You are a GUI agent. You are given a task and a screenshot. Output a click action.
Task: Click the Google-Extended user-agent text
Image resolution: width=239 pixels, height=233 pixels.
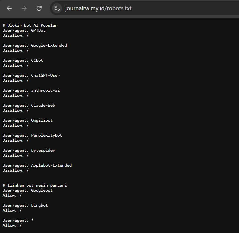[x=49, y=45]
